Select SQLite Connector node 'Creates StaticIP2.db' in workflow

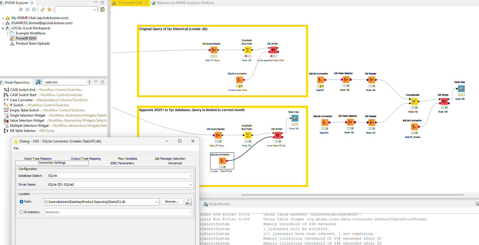[x=222, y=161]
